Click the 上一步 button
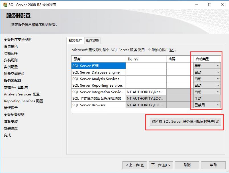229x173 pixels. click(x=134, y=165)
